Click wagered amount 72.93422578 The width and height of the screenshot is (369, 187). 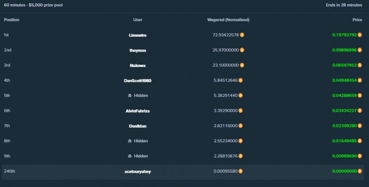(226, 35)
